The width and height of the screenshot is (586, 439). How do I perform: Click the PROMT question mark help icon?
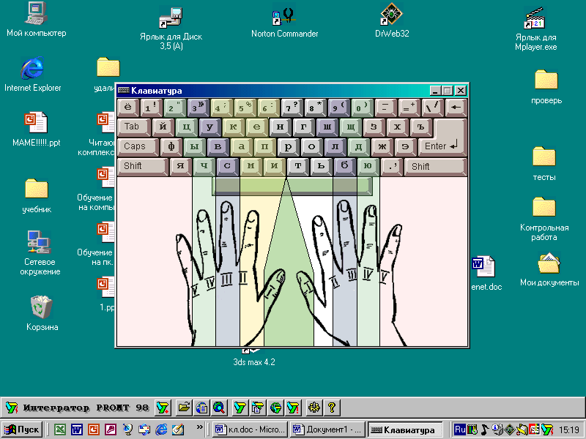(x=332, y=408)
